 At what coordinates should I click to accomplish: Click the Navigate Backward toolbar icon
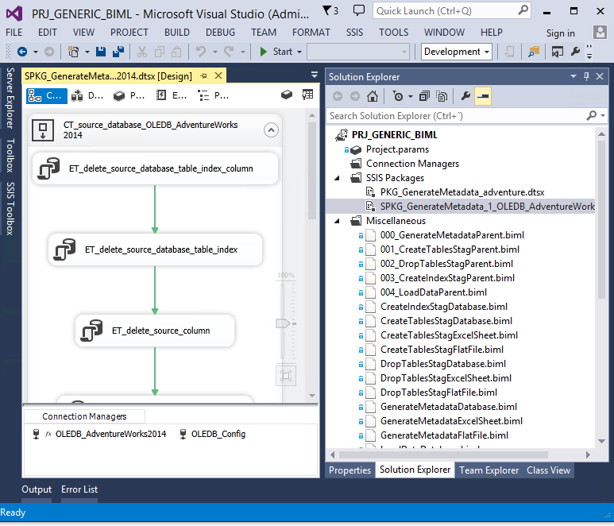22,52
